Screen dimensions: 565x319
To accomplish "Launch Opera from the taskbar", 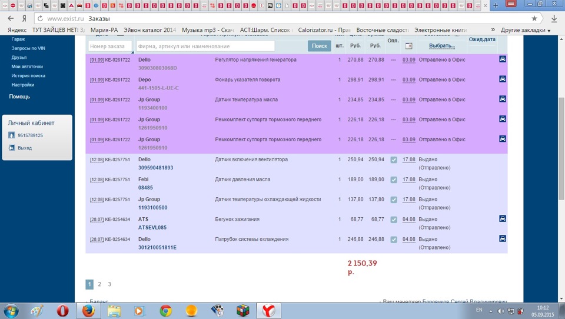I will coord(63,311).
